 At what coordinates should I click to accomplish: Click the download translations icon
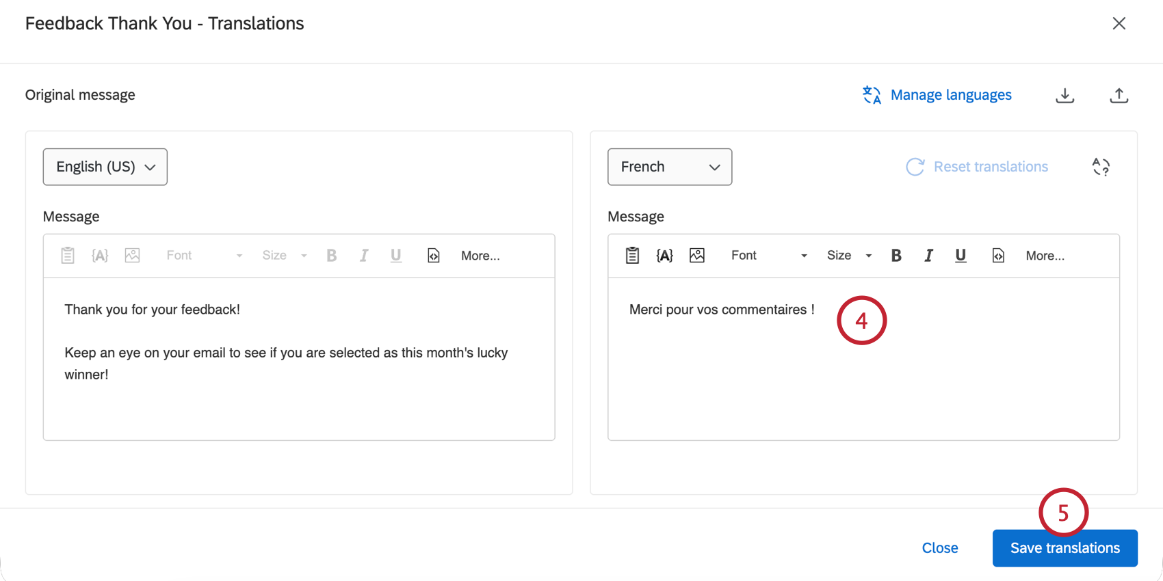coord(1064,95)
